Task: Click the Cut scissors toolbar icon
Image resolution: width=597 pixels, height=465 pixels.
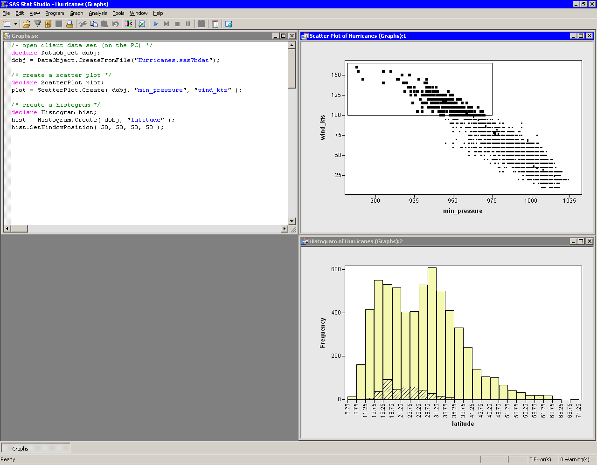Action: (83, 24)
